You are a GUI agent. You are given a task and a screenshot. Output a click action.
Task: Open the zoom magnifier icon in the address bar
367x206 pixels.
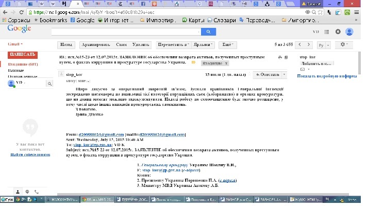[x=314, y=12]
